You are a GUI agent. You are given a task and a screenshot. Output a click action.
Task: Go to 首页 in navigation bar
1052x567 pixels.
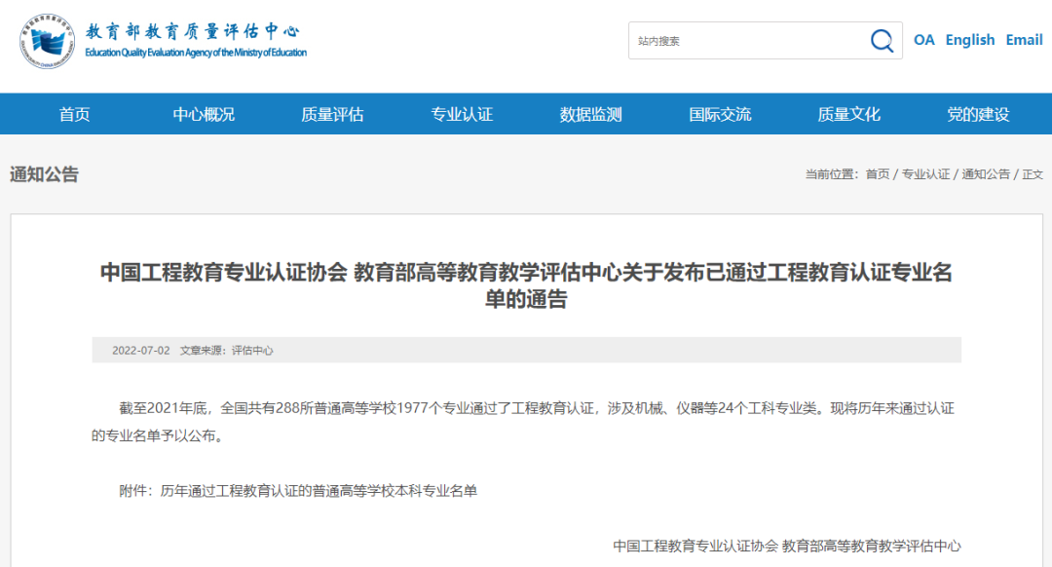click(74, 114)
